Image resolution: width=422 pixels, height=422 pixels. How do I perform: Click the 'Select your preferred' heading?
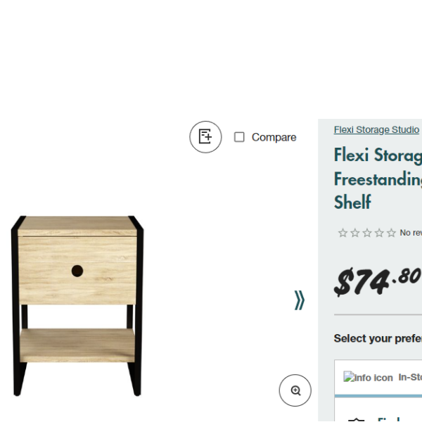(378, 338)
